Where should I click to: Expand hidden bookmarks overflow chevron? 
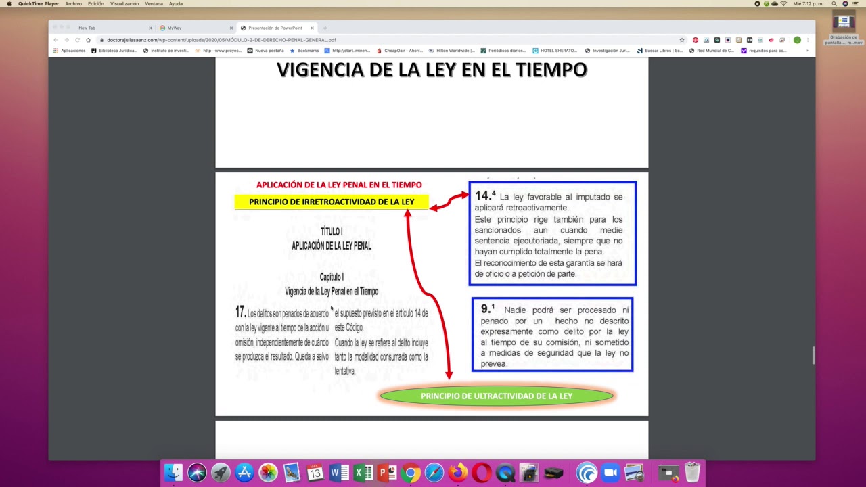pyautogui.click(x=807, y=51)
